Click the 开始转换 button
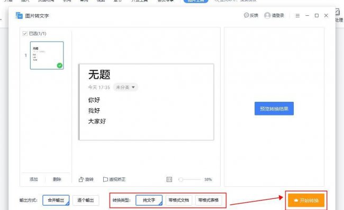 [306, 201]
